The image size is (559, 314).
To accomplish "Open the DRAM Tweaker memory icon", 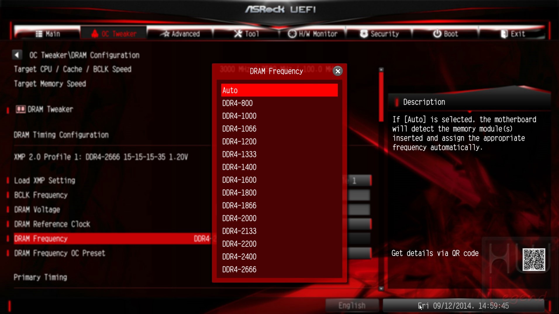I will pyautogui.click(x=20, y=109).
